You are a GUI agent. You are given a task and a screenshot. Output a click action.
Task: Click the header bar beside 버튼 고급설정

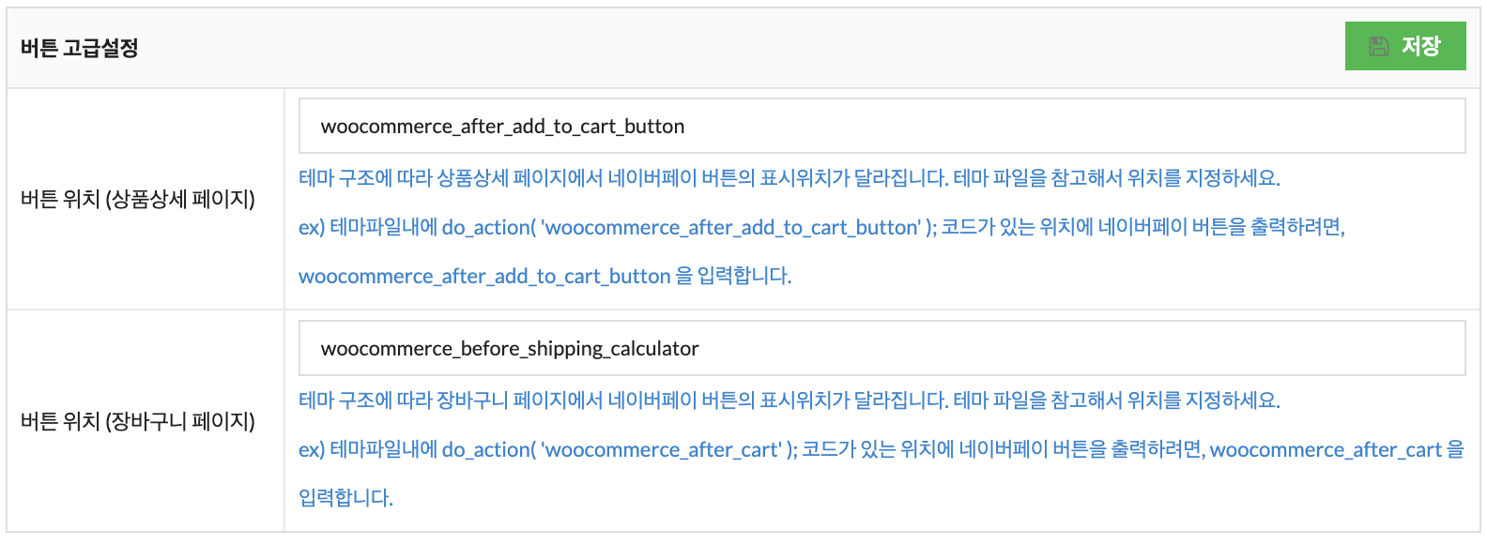pos(742,48)
